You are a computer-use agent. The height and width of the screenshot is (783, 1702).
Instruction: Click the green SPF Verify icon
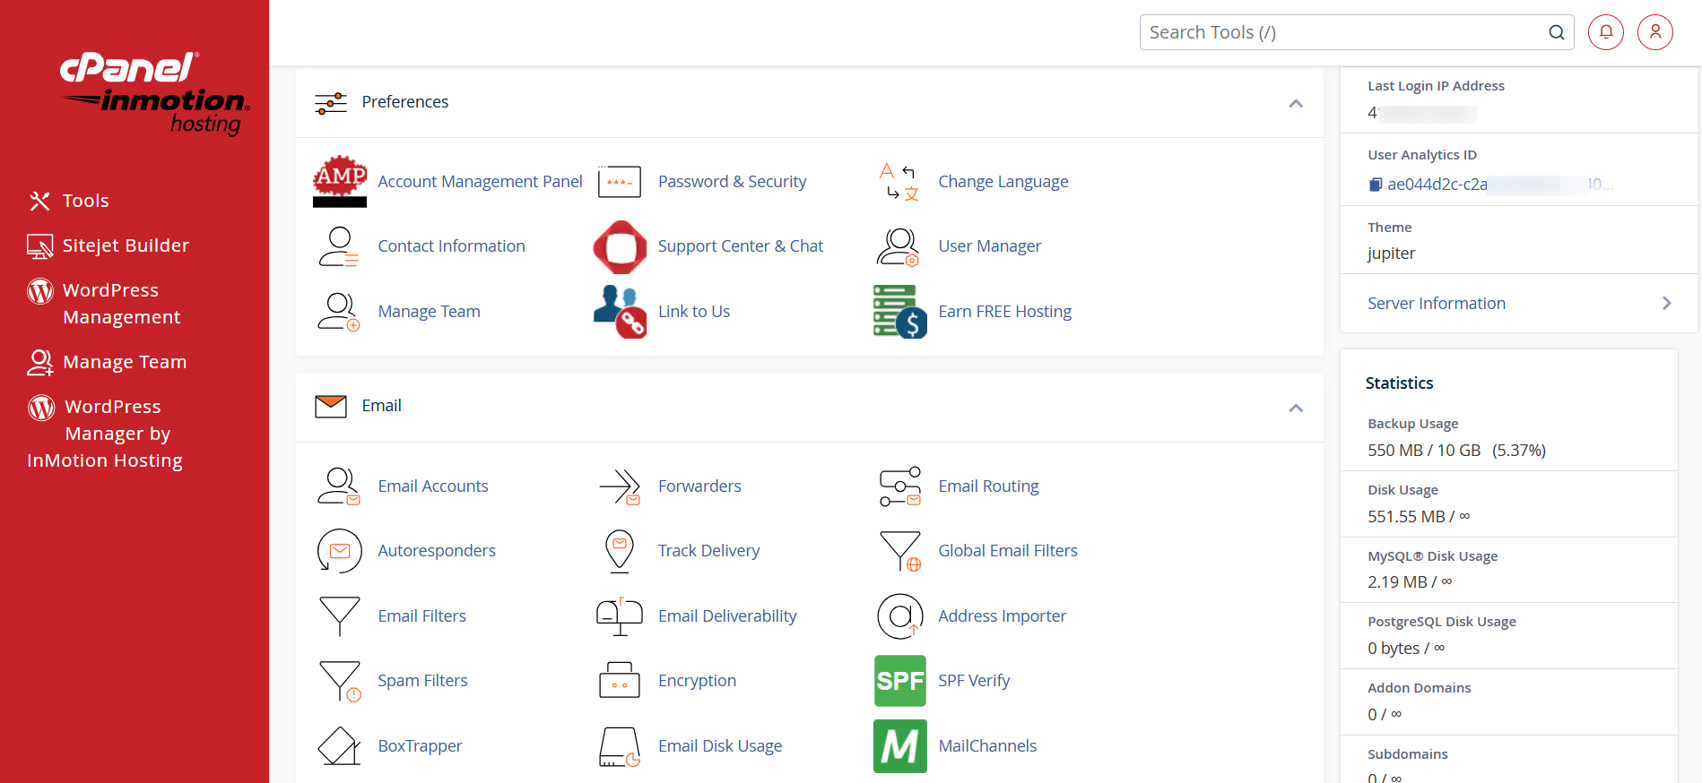900,681
